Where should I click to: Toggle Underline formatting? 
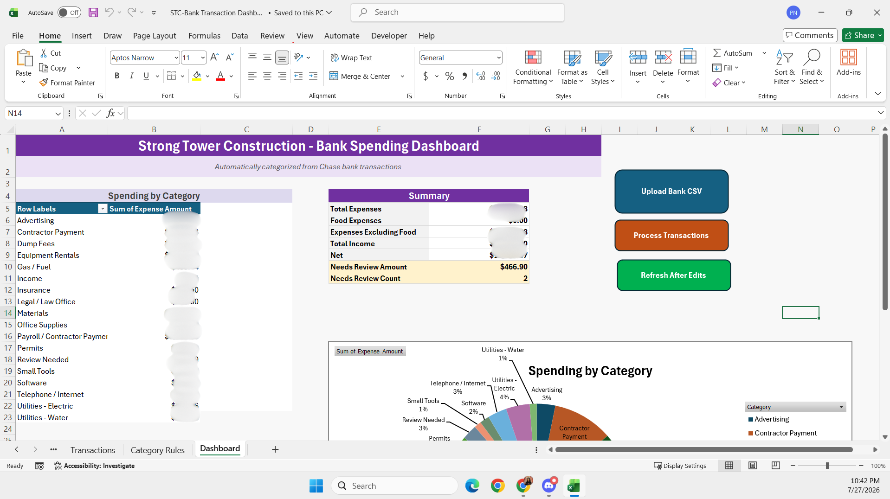click(146, 76)
